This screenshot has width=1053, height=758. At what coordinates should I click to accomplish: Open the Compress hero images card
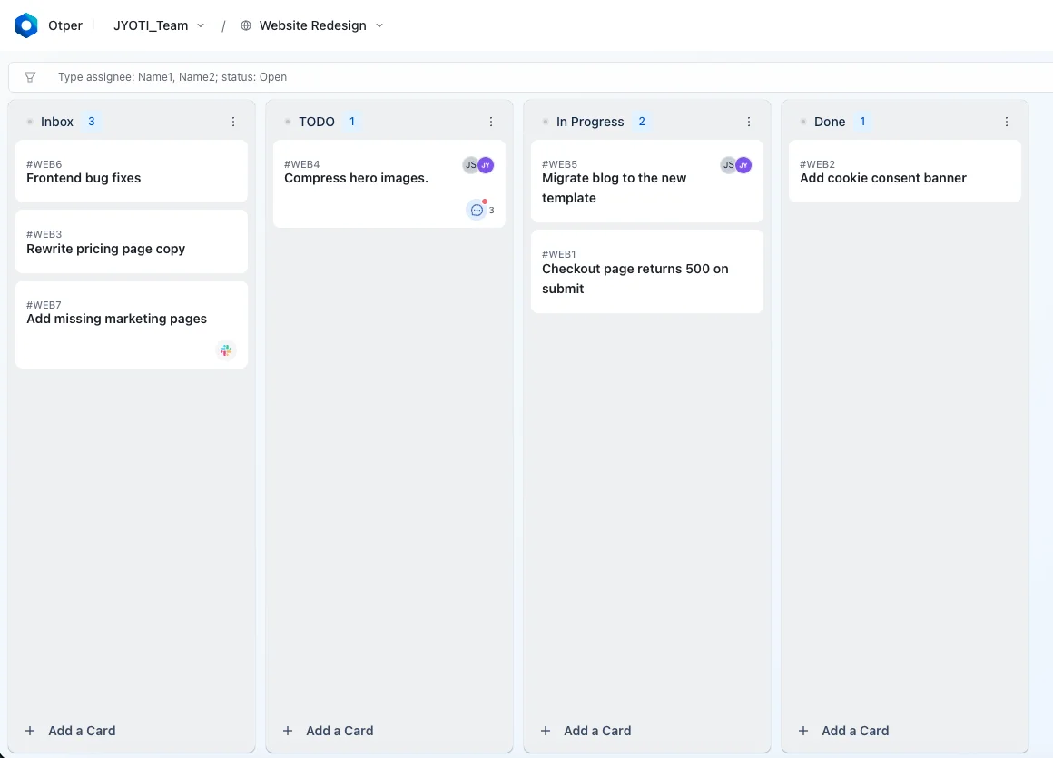click(x=389, y=184)
